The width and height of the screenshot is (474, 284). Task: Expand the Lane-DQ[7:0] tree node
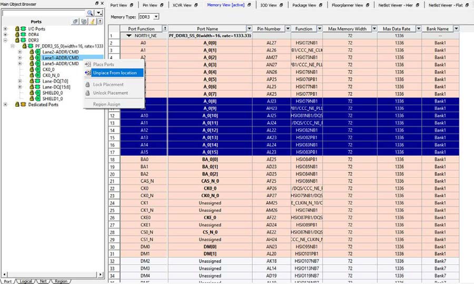(20, 81)
